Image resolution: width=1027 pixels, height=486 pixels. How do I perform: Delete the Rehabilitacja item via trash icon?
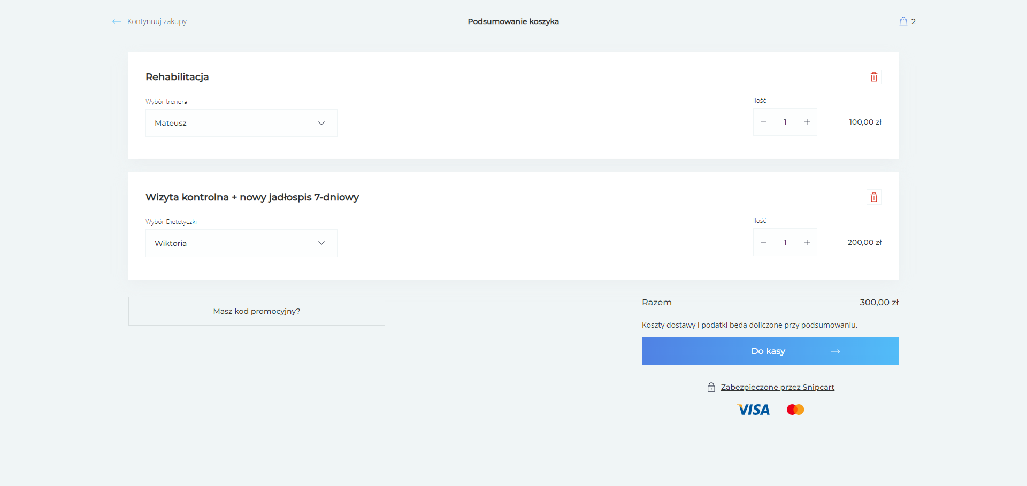[874, 76]
